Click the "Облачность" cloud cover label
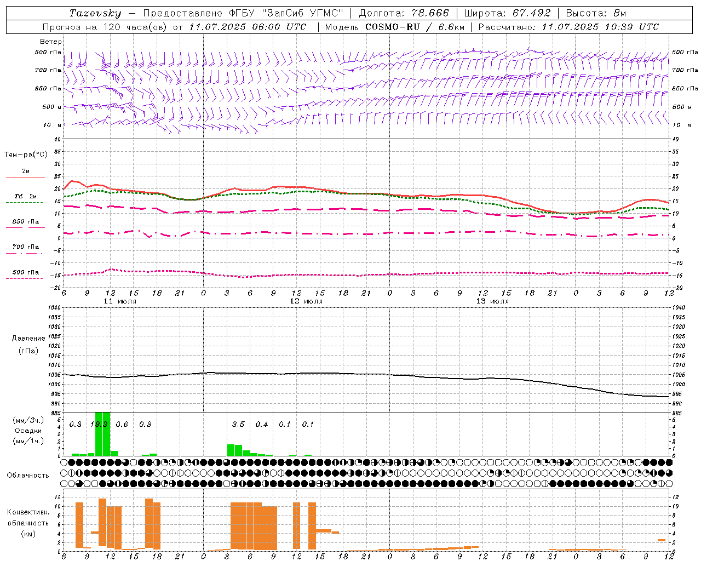 coord(28,476)
